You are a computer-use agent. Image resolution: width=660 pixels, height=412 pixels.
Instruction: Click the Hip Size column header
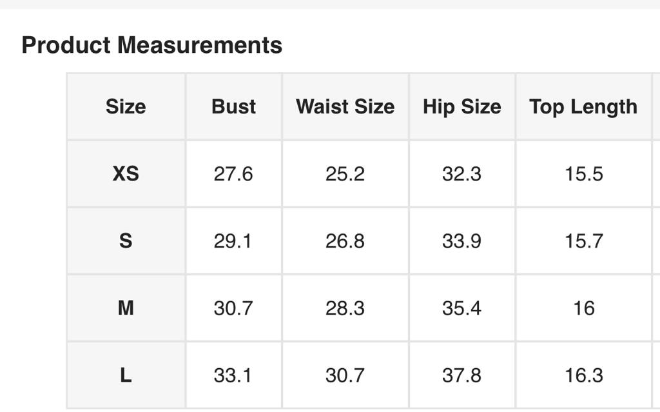click(x=461, y=106)
